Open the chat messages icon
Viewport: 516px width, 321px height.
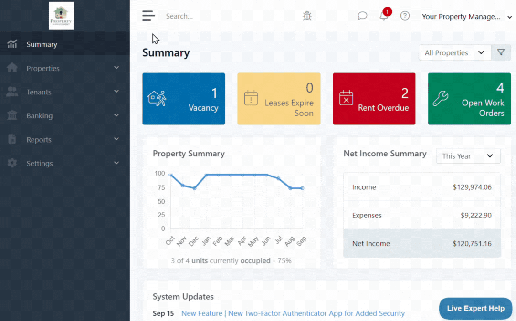click(362, 16)
